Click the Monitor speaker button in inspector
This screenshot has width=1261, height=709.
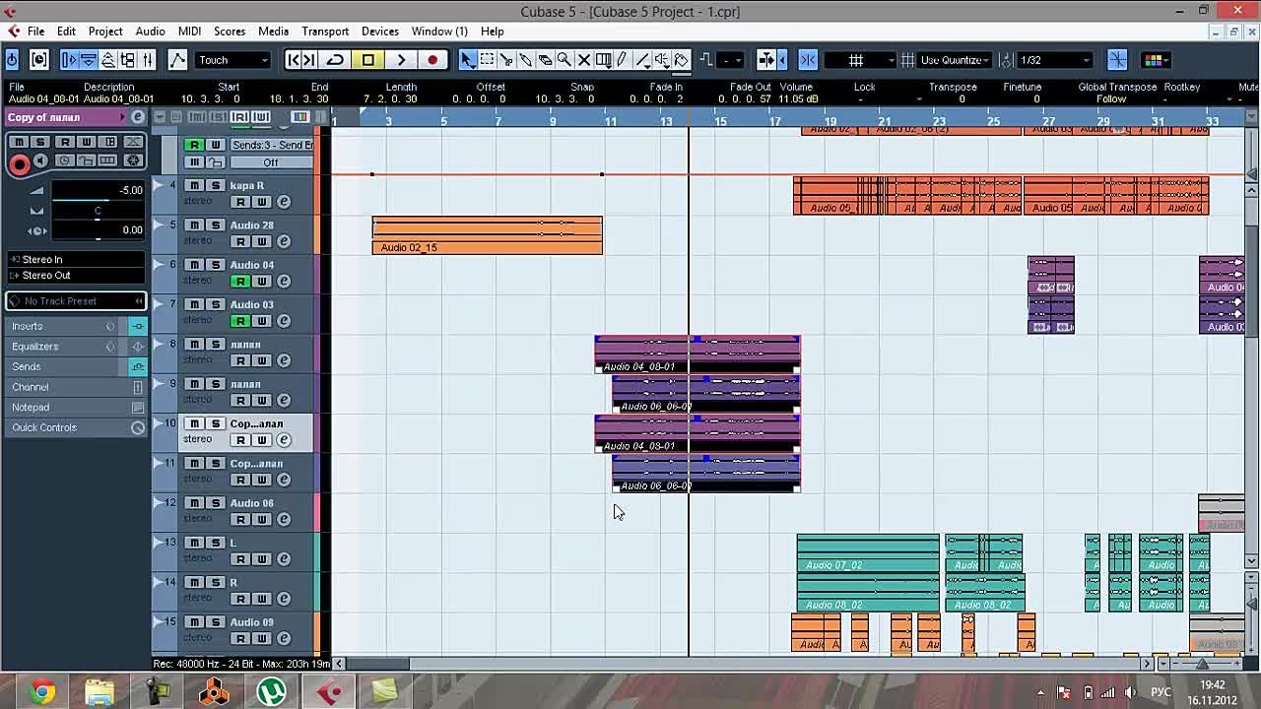pyautogui.click(x=41, y=161)
